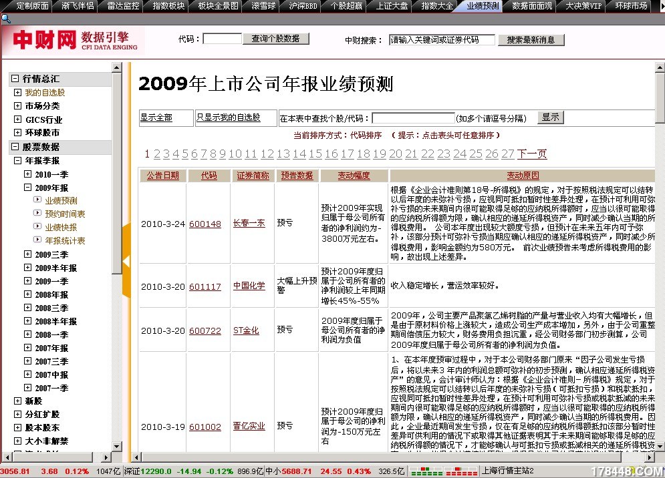665x478 pixels.
Task: Sort the table by 变动原因 header
Action: [523, 176]
